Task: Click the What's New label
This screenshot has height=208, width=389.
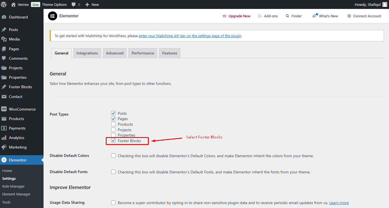Action: (328, 16)
